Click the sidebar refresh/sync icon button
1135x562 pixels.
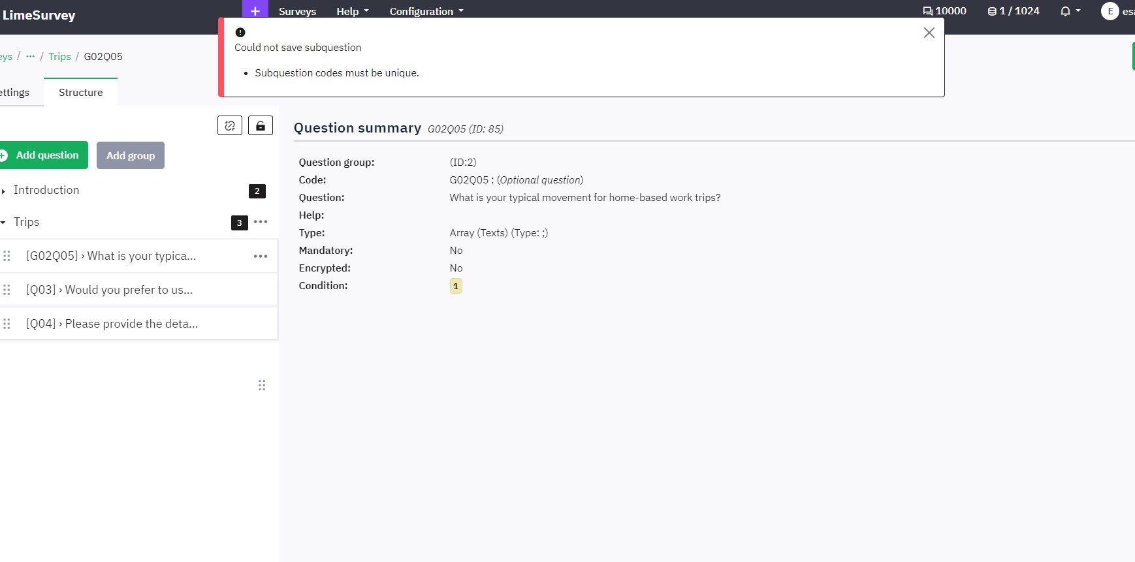click(x=230, y=125)
